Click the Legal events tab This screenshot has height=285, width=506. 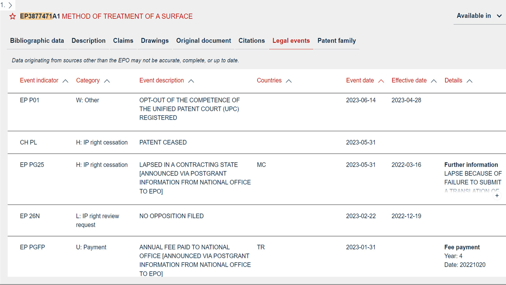(291, 41)
